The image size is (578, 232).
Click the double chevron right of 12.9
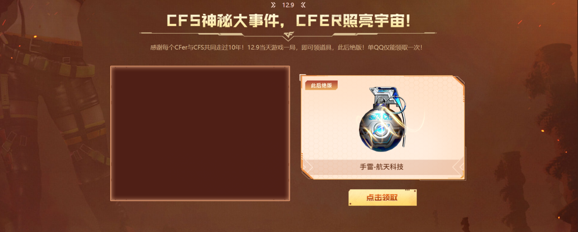click(302, 5)
